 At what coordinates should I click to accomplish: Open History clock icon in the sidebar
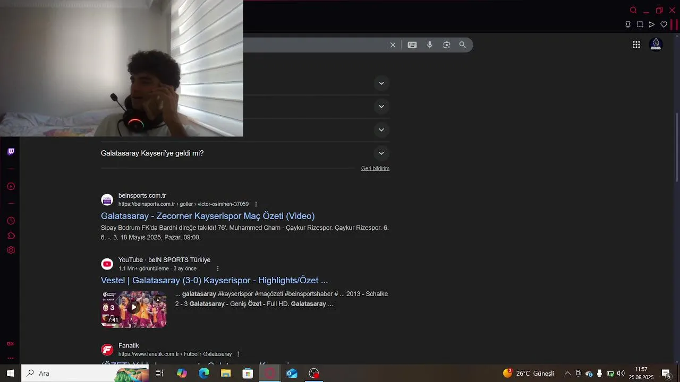(x=11, y=221)
